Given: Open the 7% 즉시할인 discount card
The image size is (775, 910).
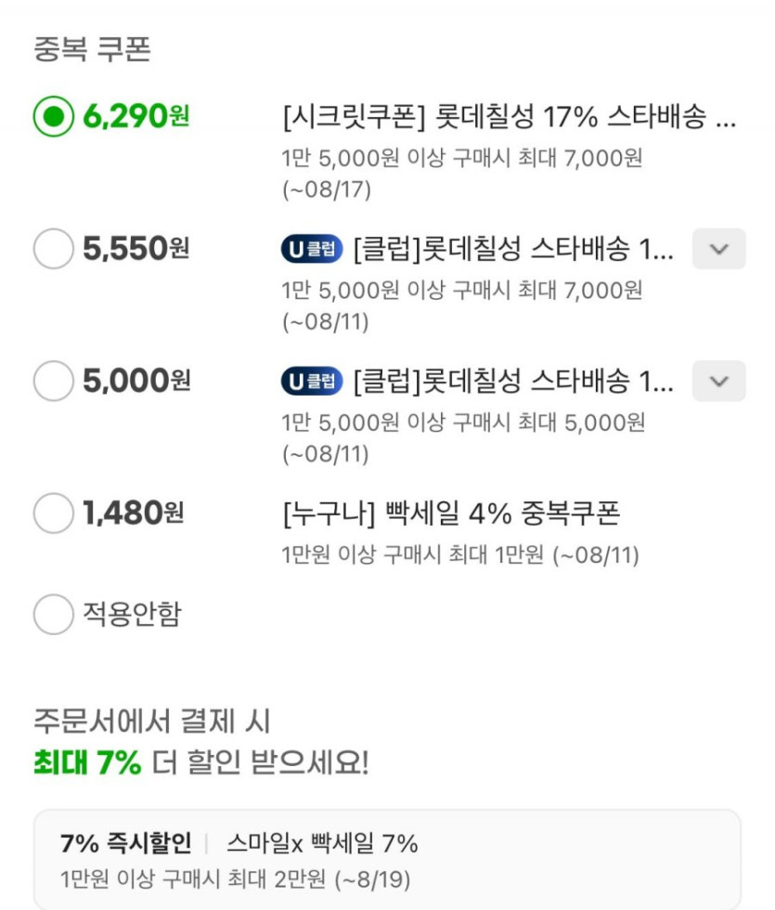Looking at the screenshot, I should click(387, 860).
